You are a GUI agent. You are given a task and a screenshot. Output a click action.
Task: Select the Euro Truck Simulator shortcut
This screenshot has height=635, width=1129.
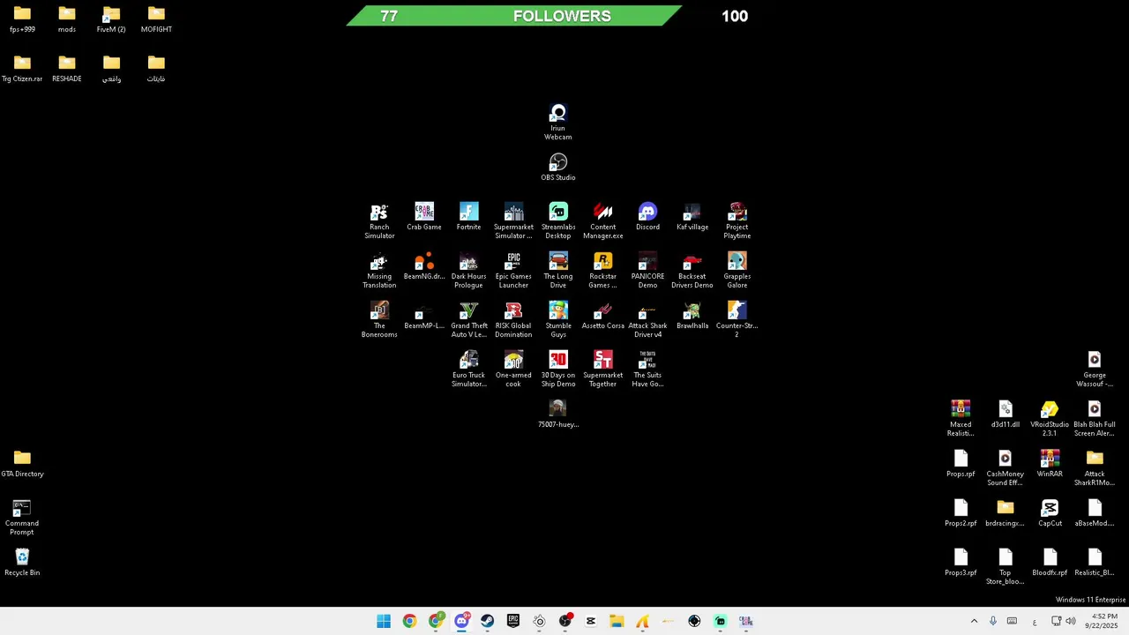pos(468,369)
